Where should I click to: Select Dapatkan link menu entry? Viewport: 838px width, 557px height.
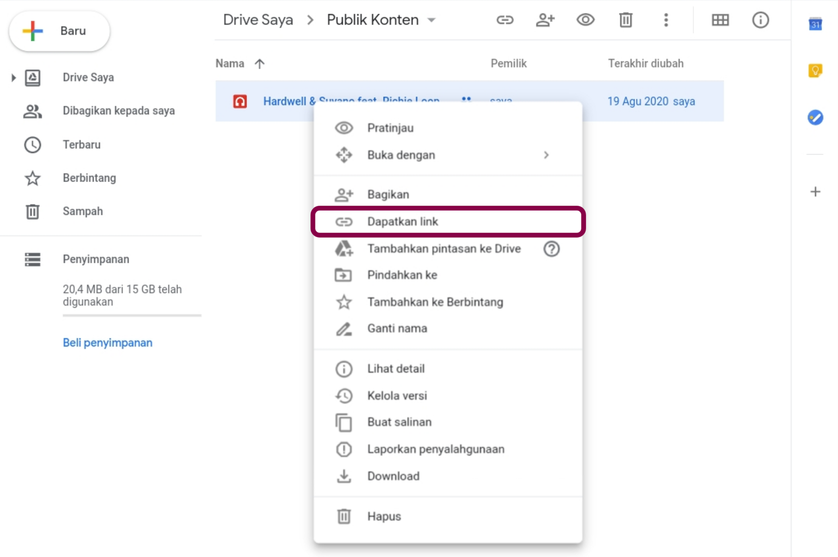coord(448,221)
